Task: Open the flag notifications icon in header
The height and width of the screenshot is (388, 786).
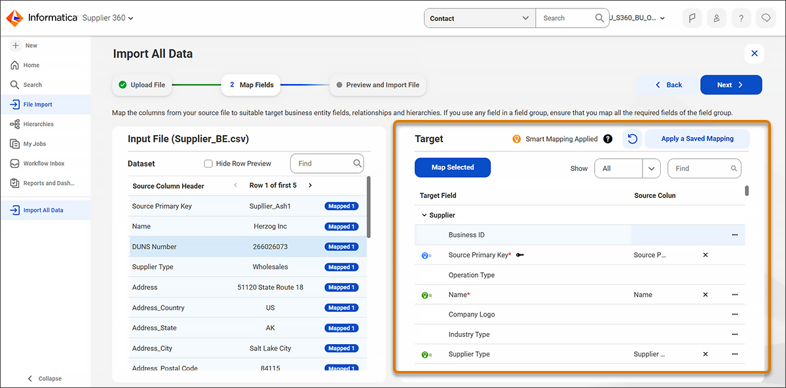Action: tap(692, 18)
